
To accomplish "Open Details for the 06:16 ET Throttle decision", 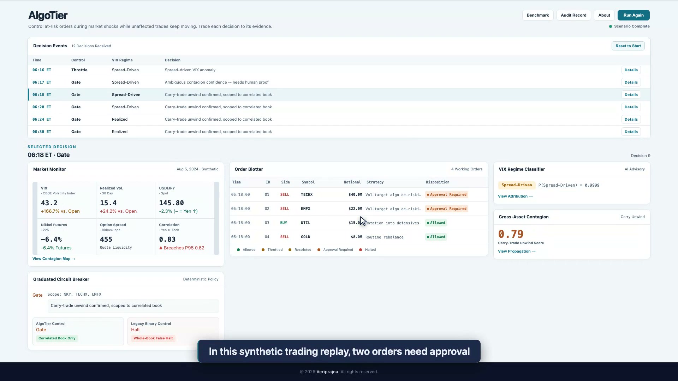I will 631,70.
